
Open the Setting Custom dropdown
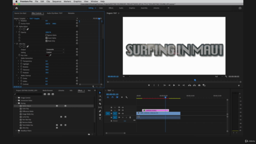(x=55, y=52)
